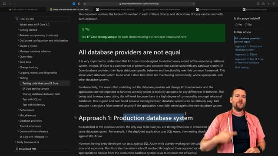Open 'EF Core API reference'

pos(34,137)
